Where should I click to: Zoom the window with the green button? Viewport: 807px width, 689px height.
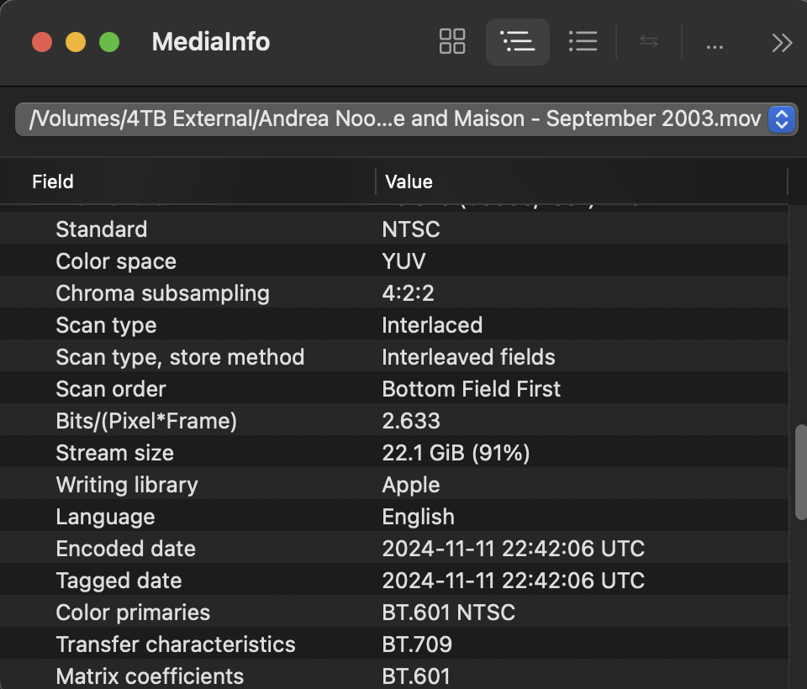(109, 42)
